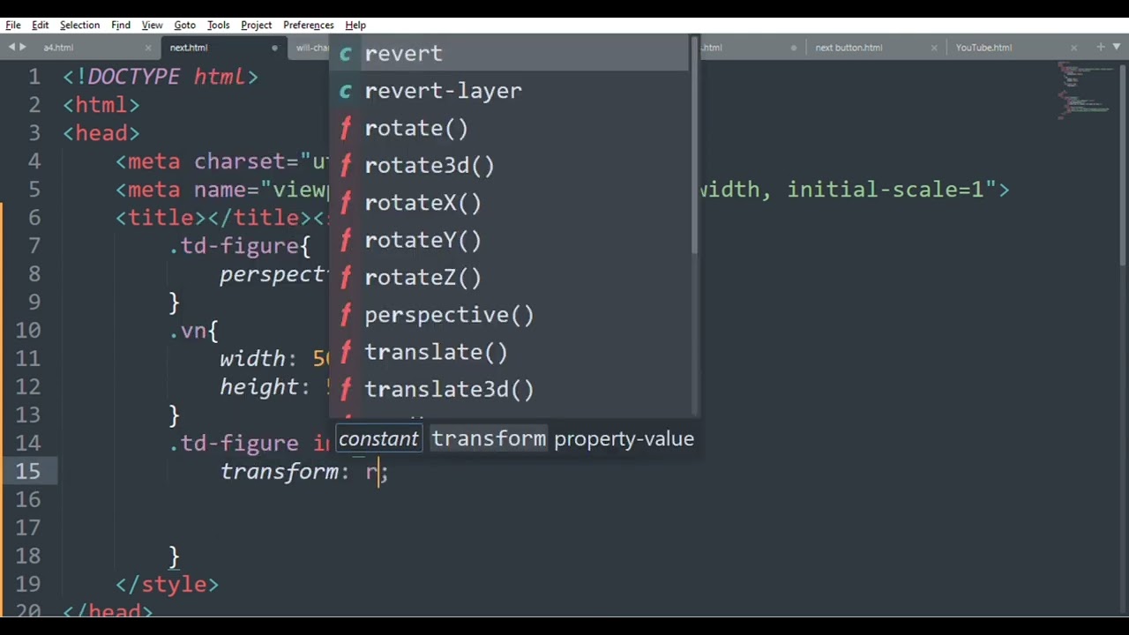
Task: Add a new tab with plus icon
Action: 1101,47
